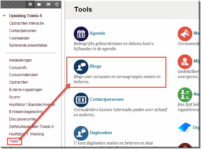This screenshot has height=150, width=202.
Task: Open the Agenda tool link
Action: pyautogui.click(x=97, y=33)
